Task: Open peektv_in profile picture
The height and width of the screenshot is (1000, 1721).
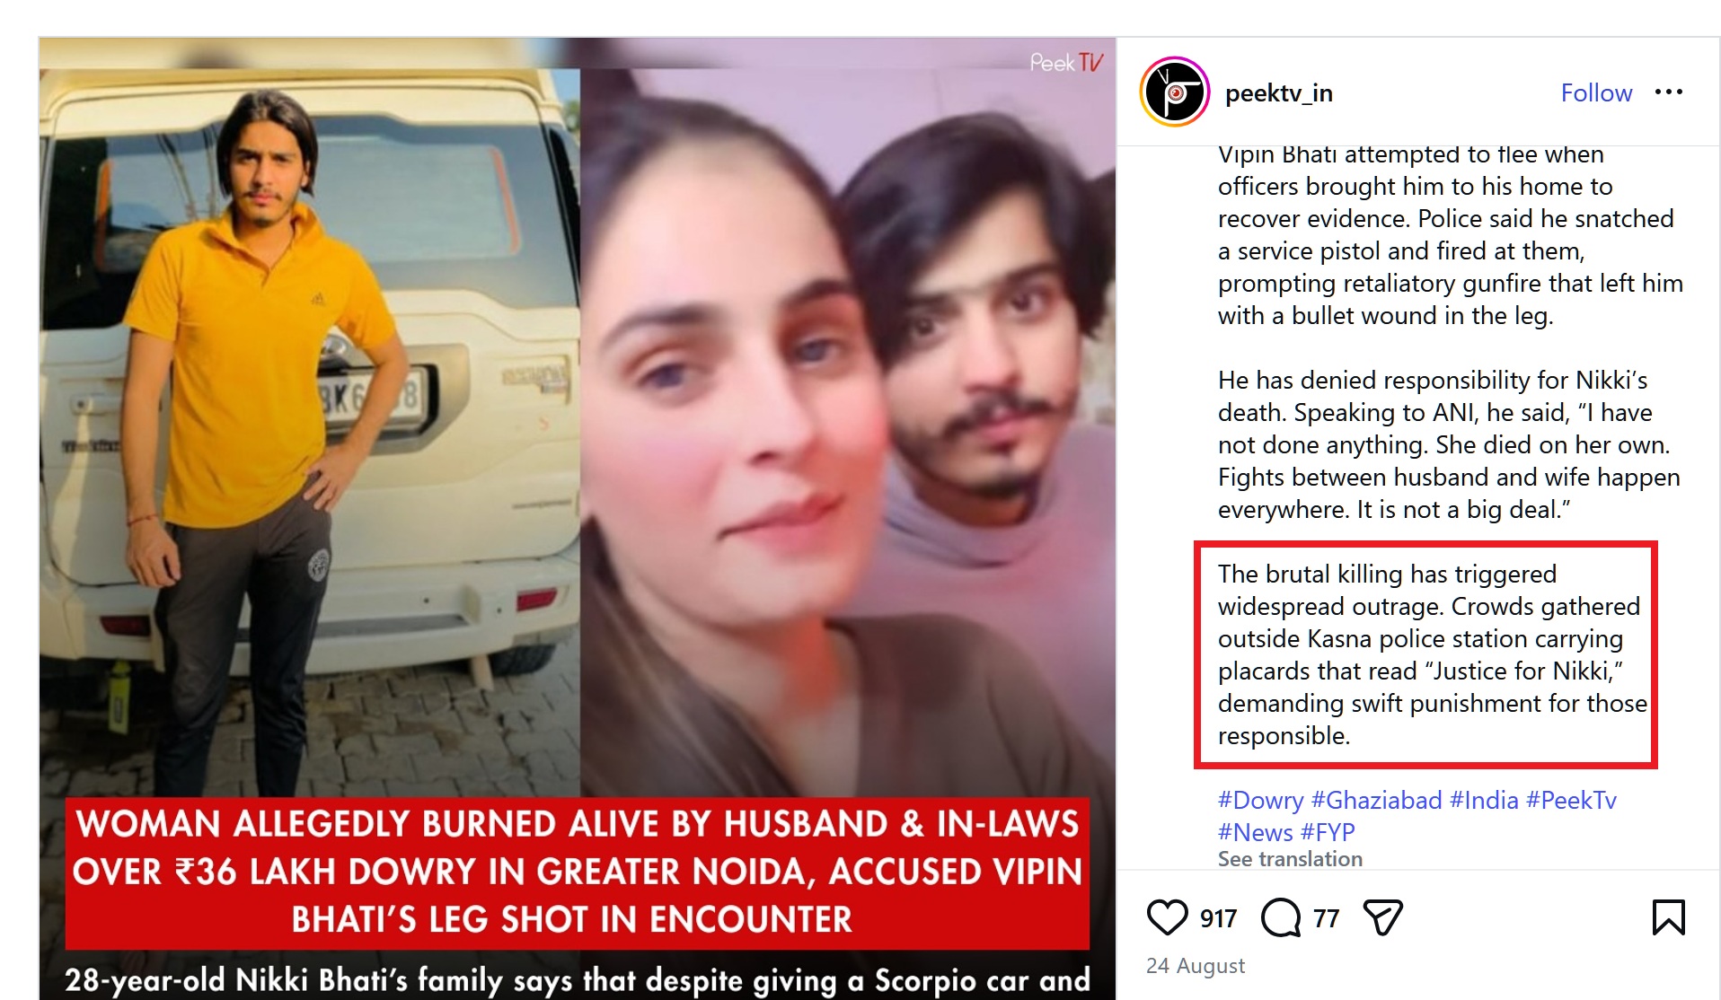Action: tap(1175, 92)
